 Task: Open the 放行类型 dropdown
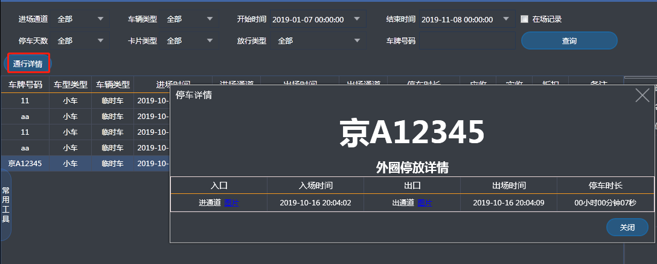318,40
